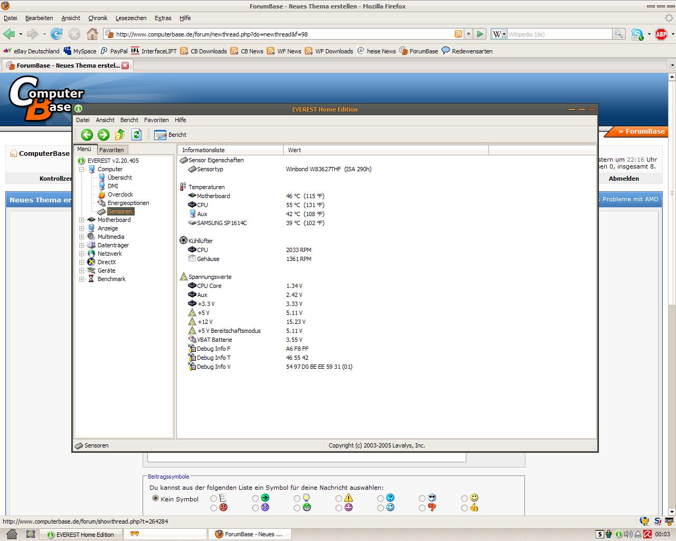Reload the page in Firefox
This screenshot has height=541, width=676.
[57, 34]
